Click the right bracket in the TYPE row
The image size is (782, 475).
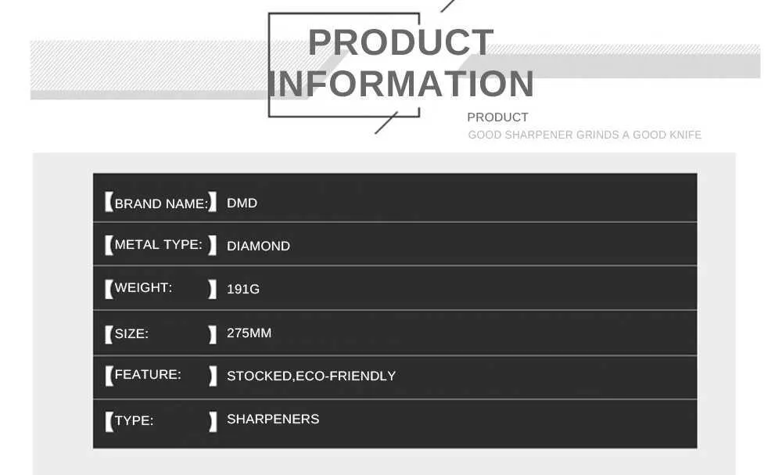[213, 422]
